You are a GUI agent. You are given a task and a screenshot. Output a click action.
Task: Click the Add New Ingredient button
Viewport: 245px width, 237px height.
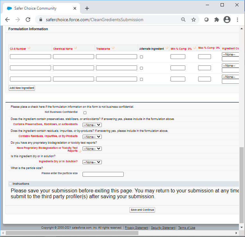coord(22,88)
